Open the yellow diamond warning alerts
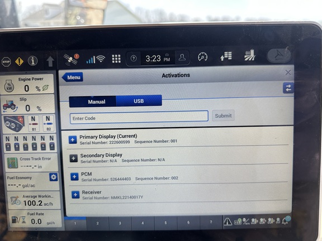 click(20, 61)
